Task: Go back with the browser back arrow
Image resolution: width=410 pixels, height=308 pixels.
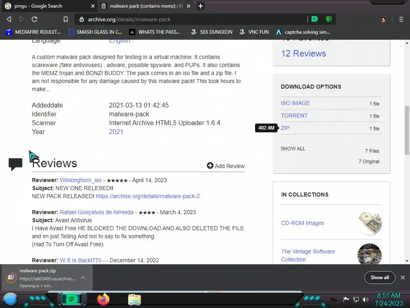Action: (9, 19)
